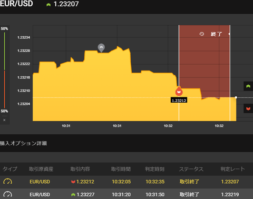This screenshot has width=253, height=199.
Task: Click the 1.23210 price axis label
Action: tap(24, 91)
